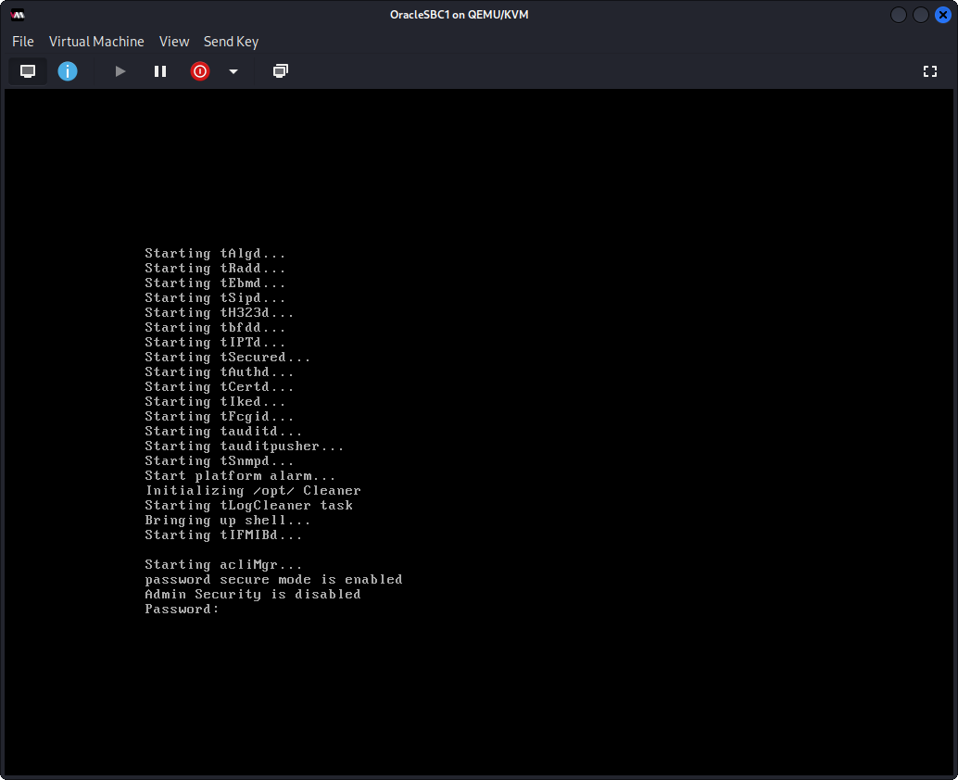Shut down the VM with red power button
958x780 pixels.
[200, 71]
